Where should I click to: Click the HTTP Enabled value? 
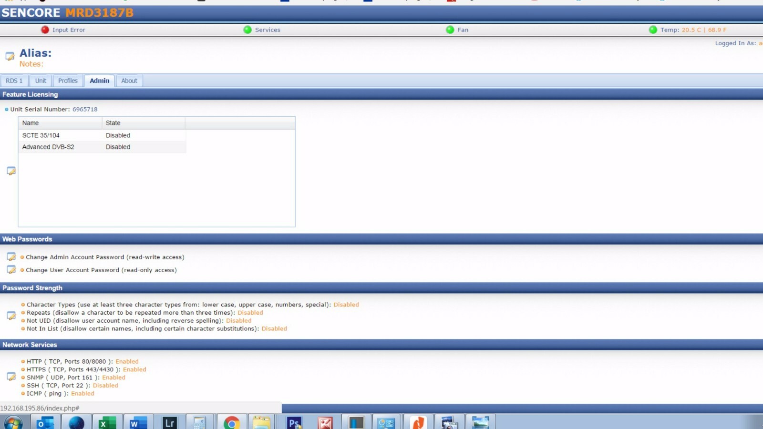(x=127, y=361)
